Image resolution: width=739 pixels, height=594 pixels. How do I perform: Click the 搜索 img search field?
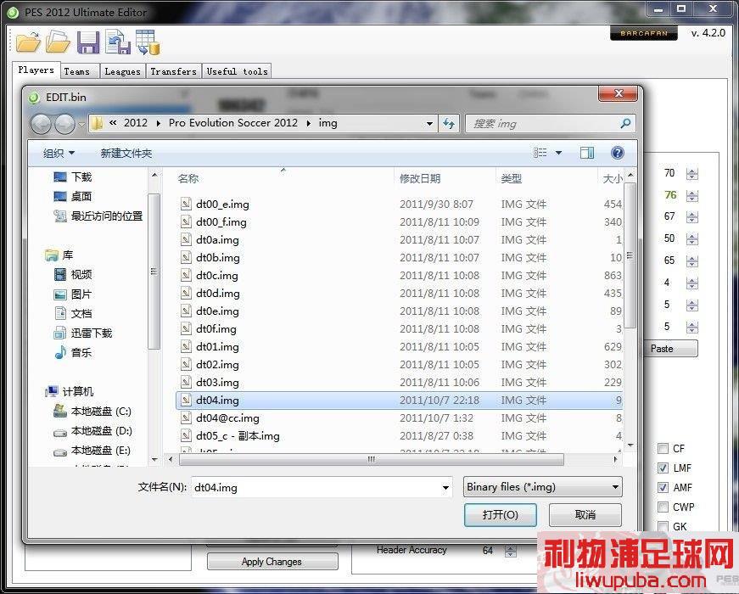551,124
